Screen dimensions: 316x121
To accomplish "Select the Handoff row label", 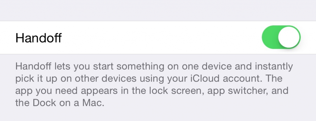I will 39,38.
